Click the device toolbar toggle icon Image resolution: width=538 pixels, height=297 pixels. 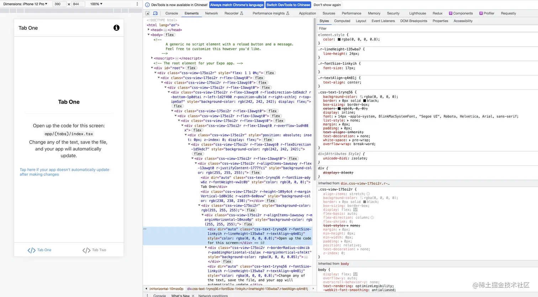155,14
